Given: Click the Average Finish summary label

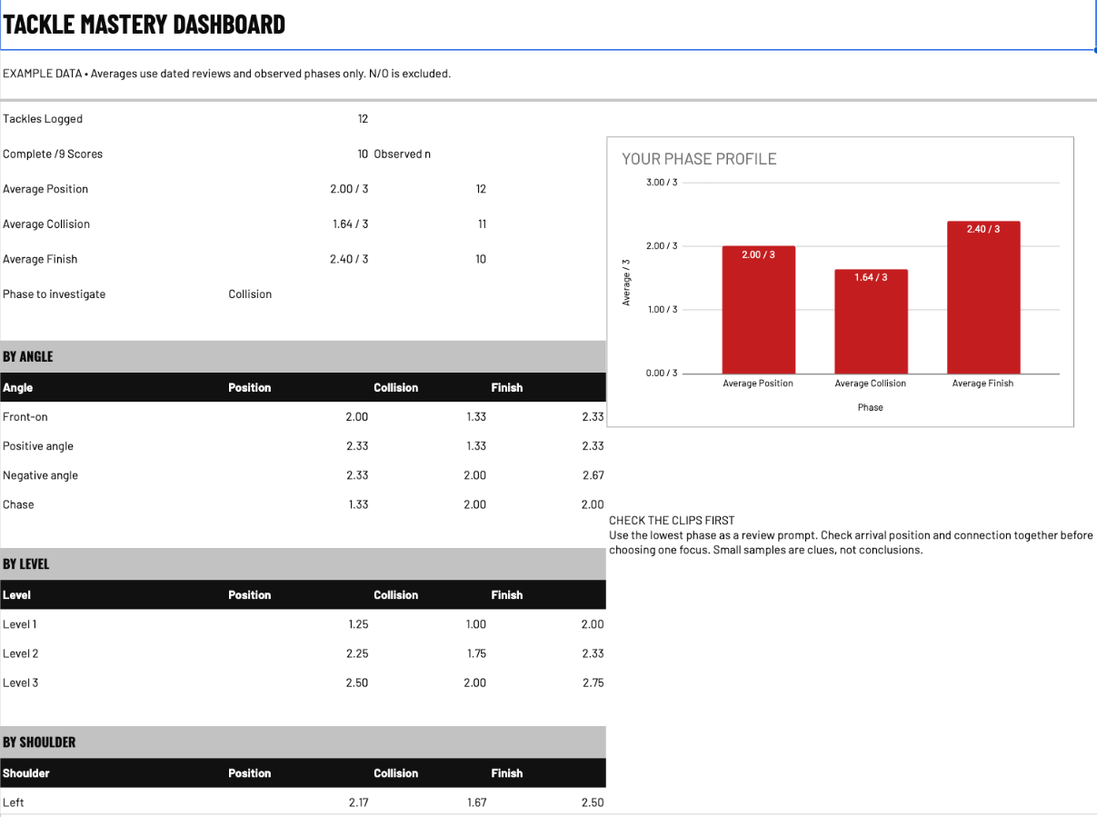Looking at the screenshot, I should click(40, 260).
